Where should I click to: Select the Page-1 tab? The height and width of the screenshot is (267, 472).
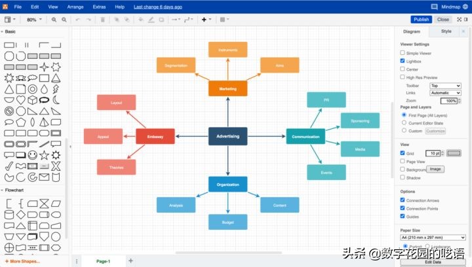[x=104, y=261]
